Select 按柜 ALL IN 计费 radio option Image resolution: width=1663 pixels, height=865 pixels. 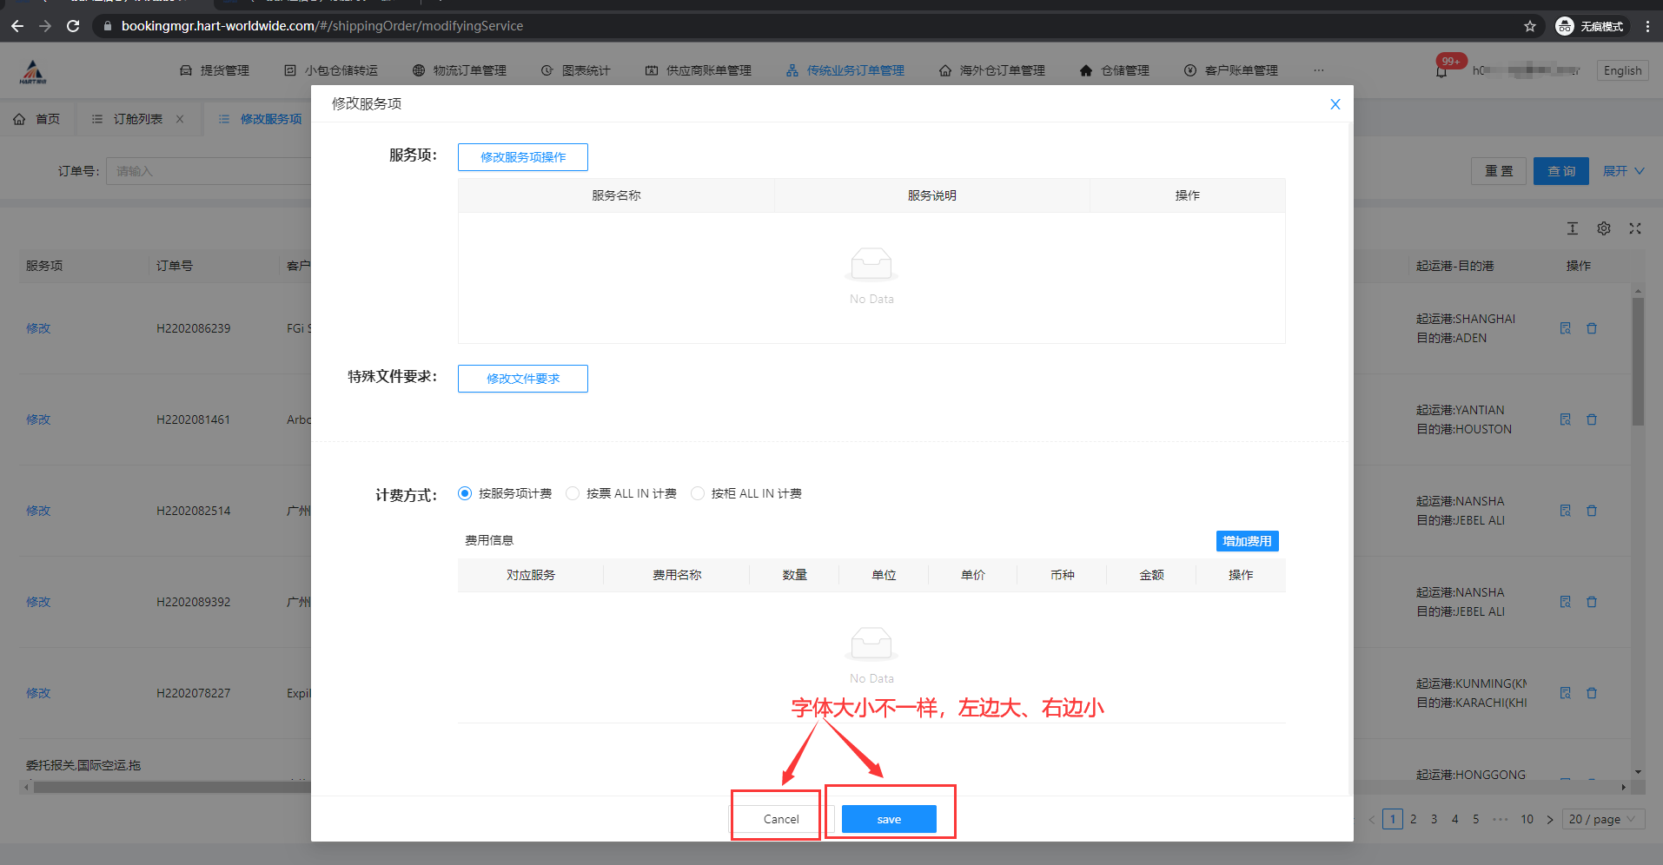coord(698,493)
